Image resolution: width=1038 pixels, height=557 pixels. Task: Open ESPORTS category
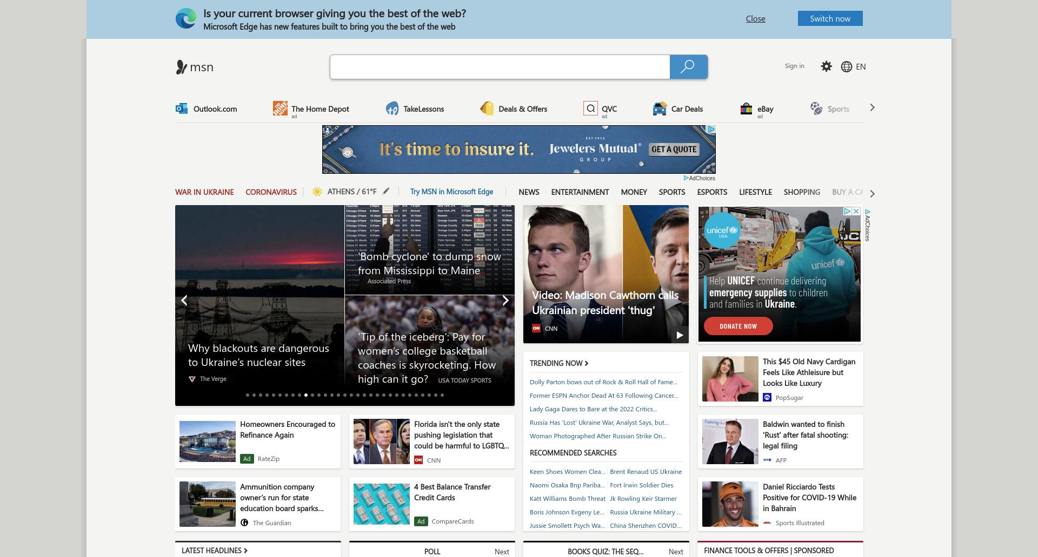(712, 192)
